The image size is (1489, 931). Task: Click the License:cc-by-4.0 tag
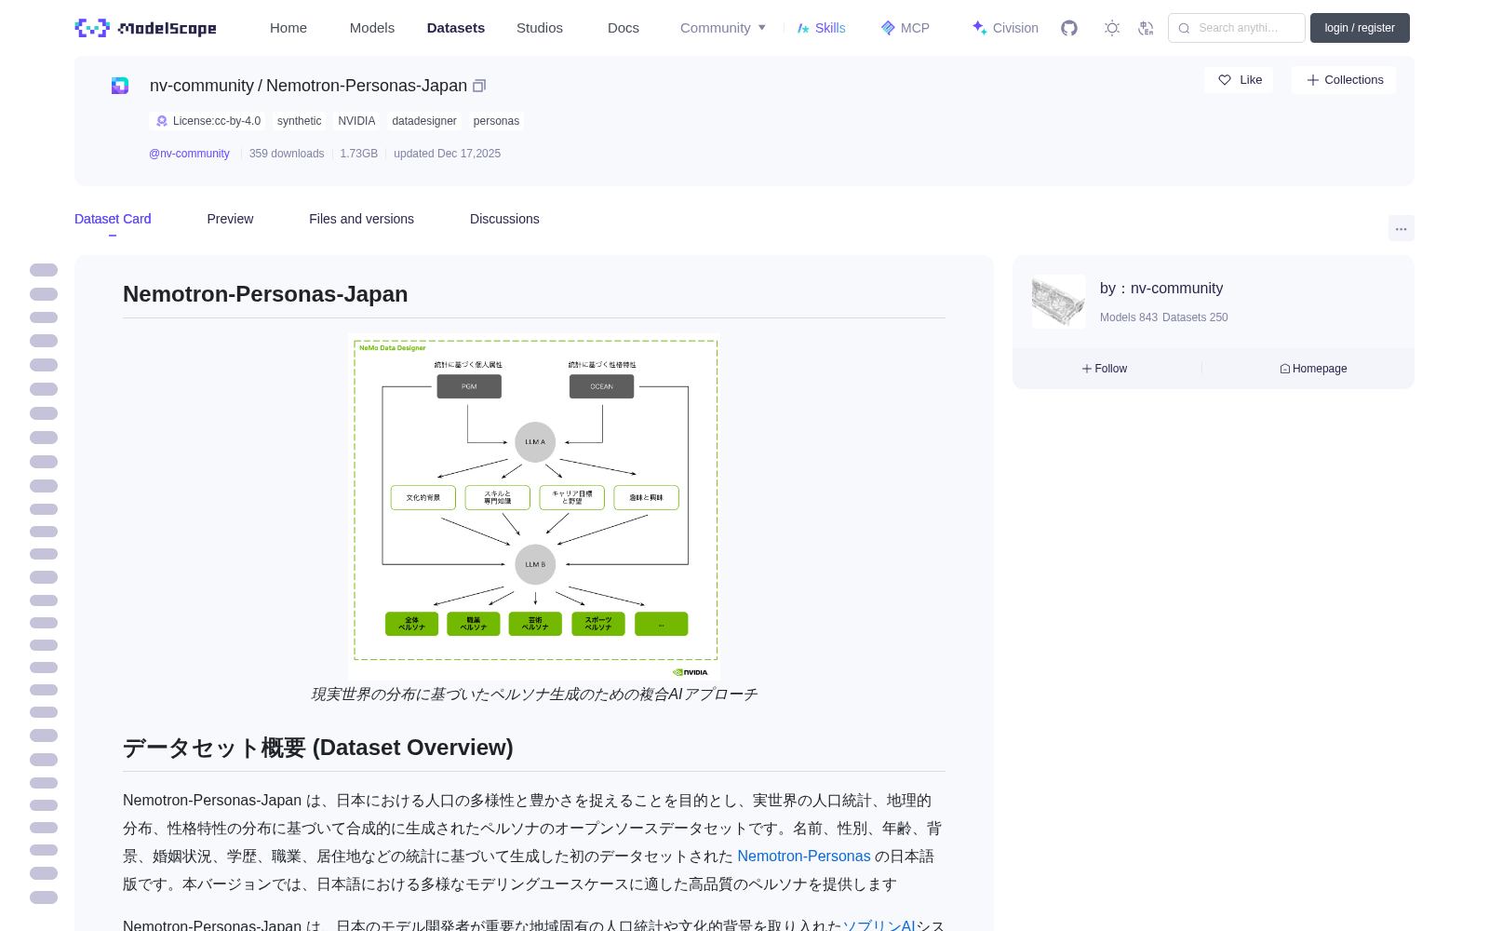pos(208,121)
